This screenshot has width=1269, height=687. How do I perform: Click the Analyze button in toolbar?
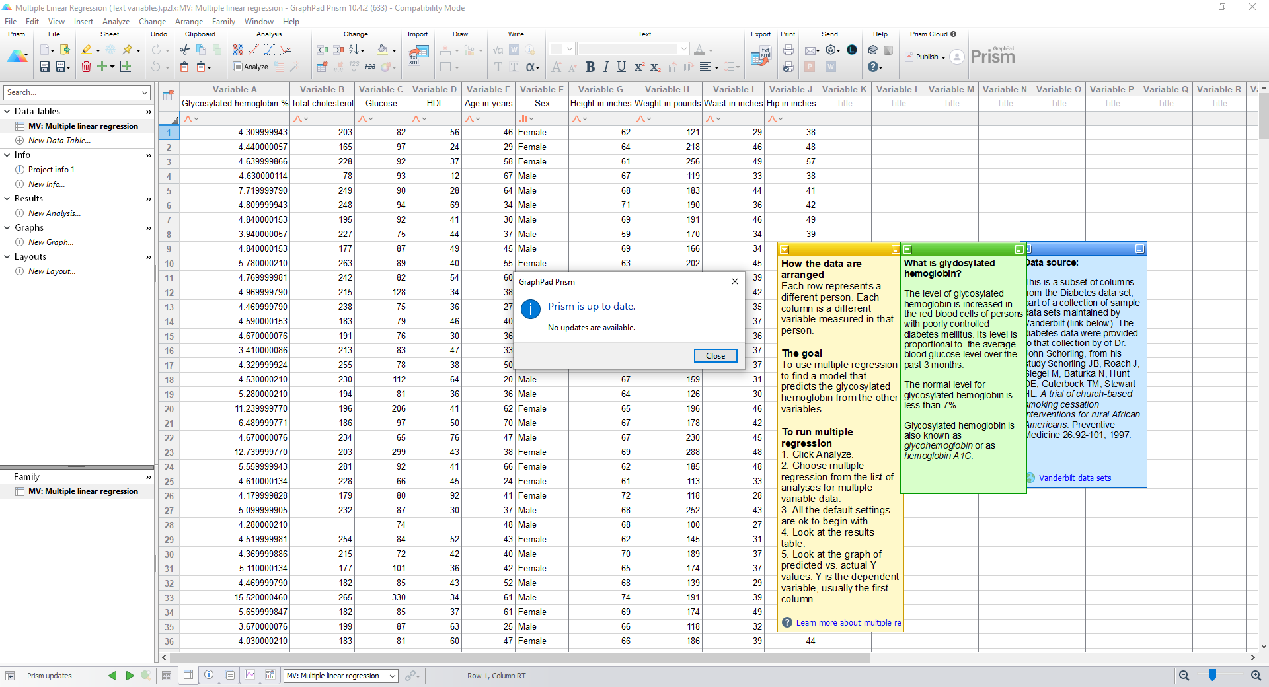[x=250, y=67]
